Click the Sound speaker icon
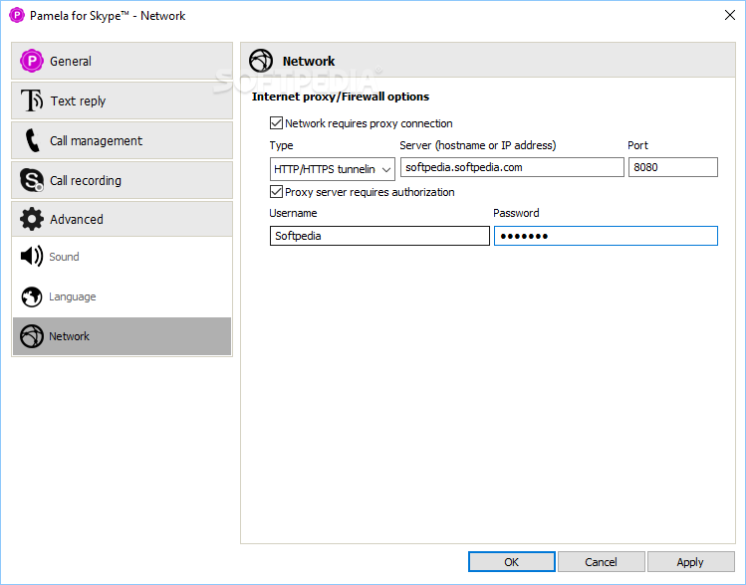This screenshot has height=585, width=746. pos(32,257)
